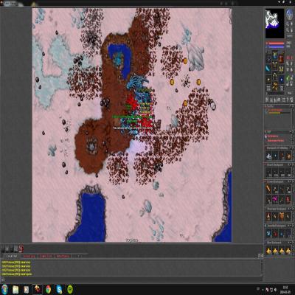Screen dimensions: 295x295
Task: Open Spotify from the taskbar
Action: tap(70, 289)
